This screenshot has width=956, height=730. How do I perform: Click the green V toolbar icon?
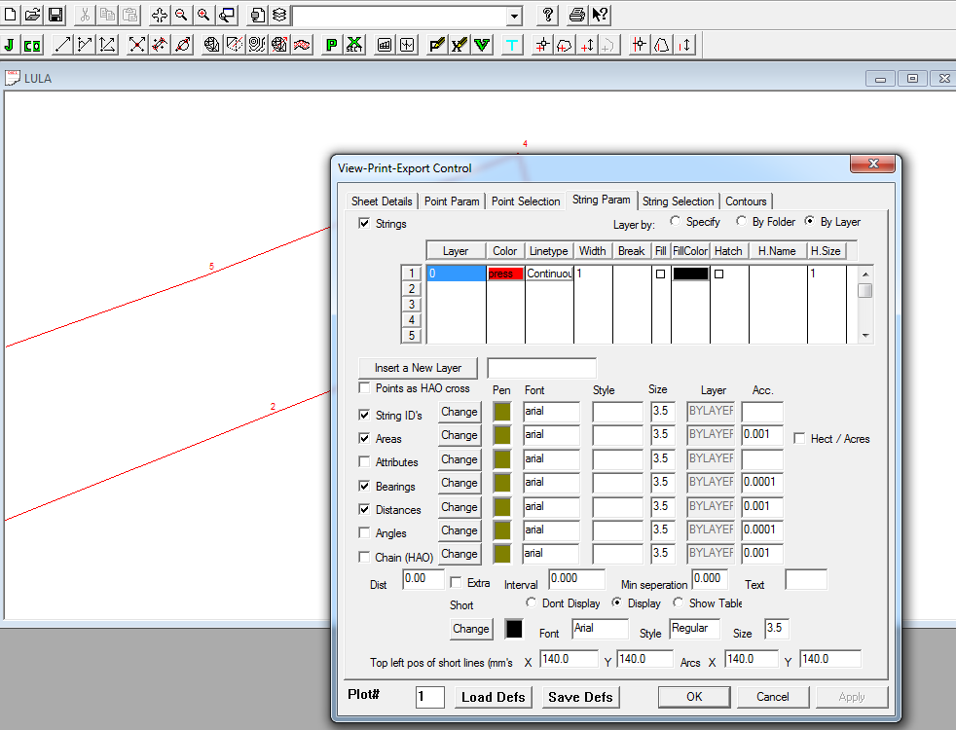click(481, 44)
